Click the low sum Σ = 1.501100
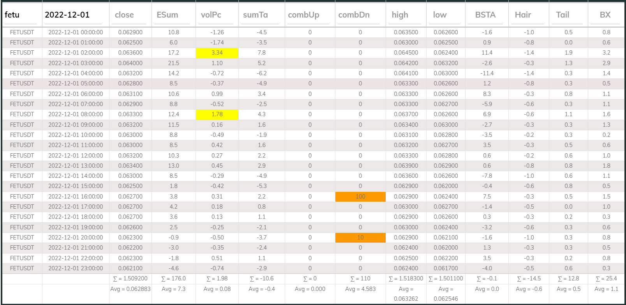 tap(446, 278)
